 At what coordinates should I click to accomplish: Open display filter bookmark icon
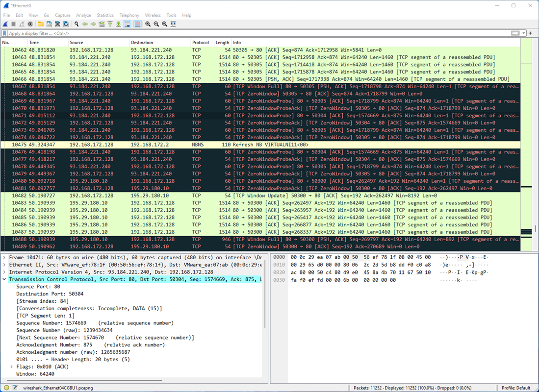coord(4,33)
